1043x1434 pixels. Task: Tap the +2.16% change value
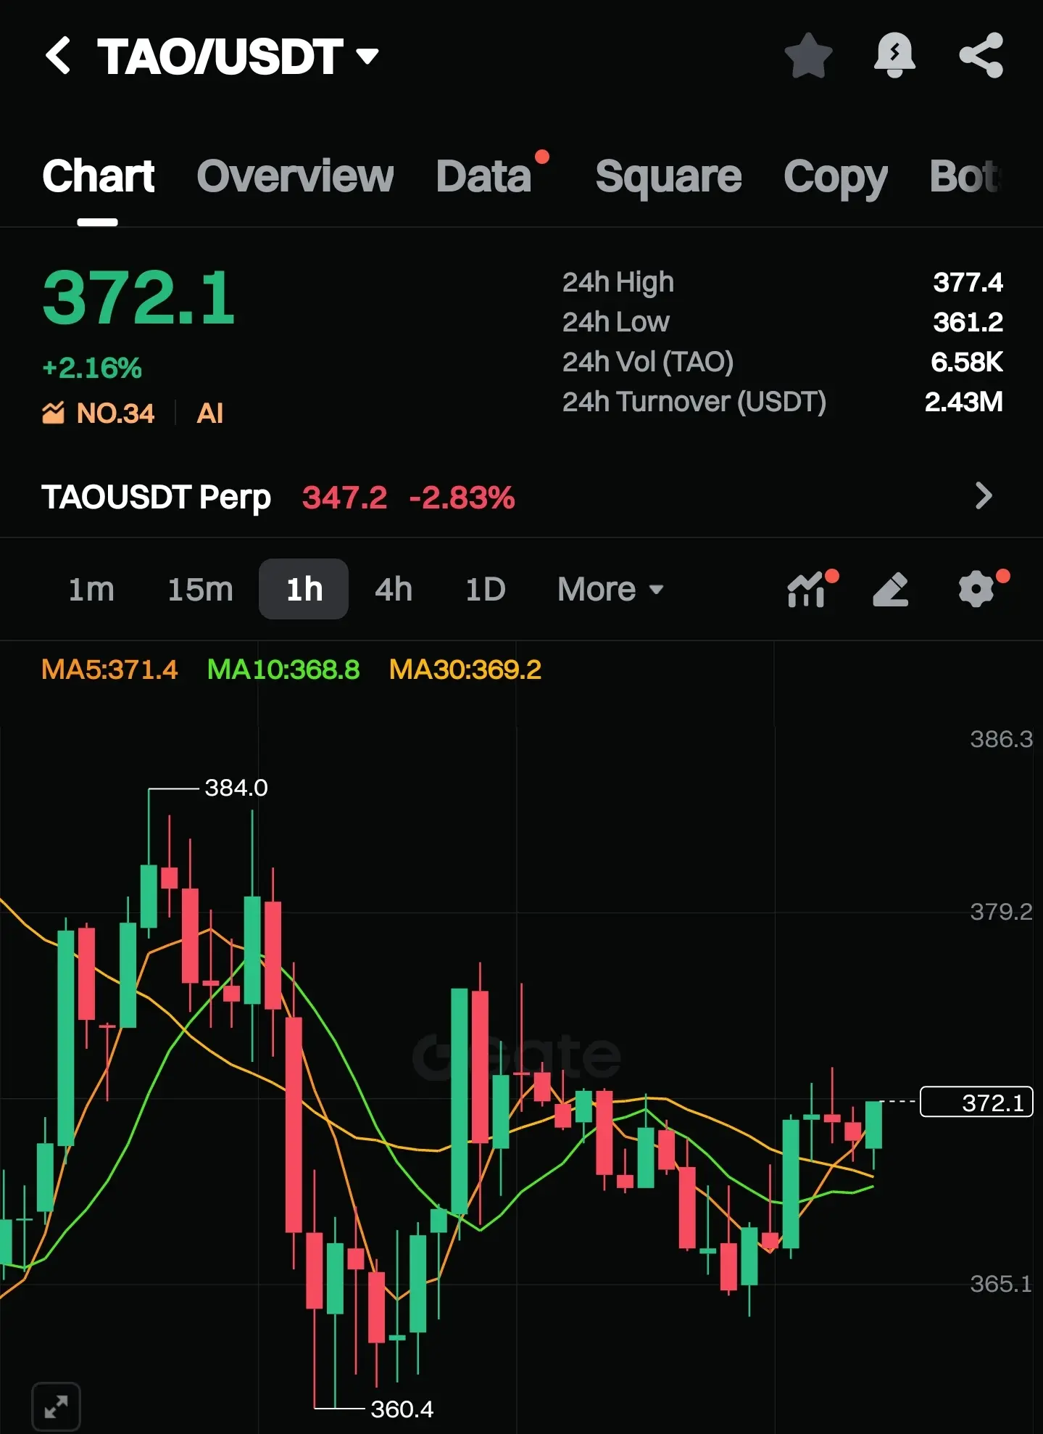point(92,368)
